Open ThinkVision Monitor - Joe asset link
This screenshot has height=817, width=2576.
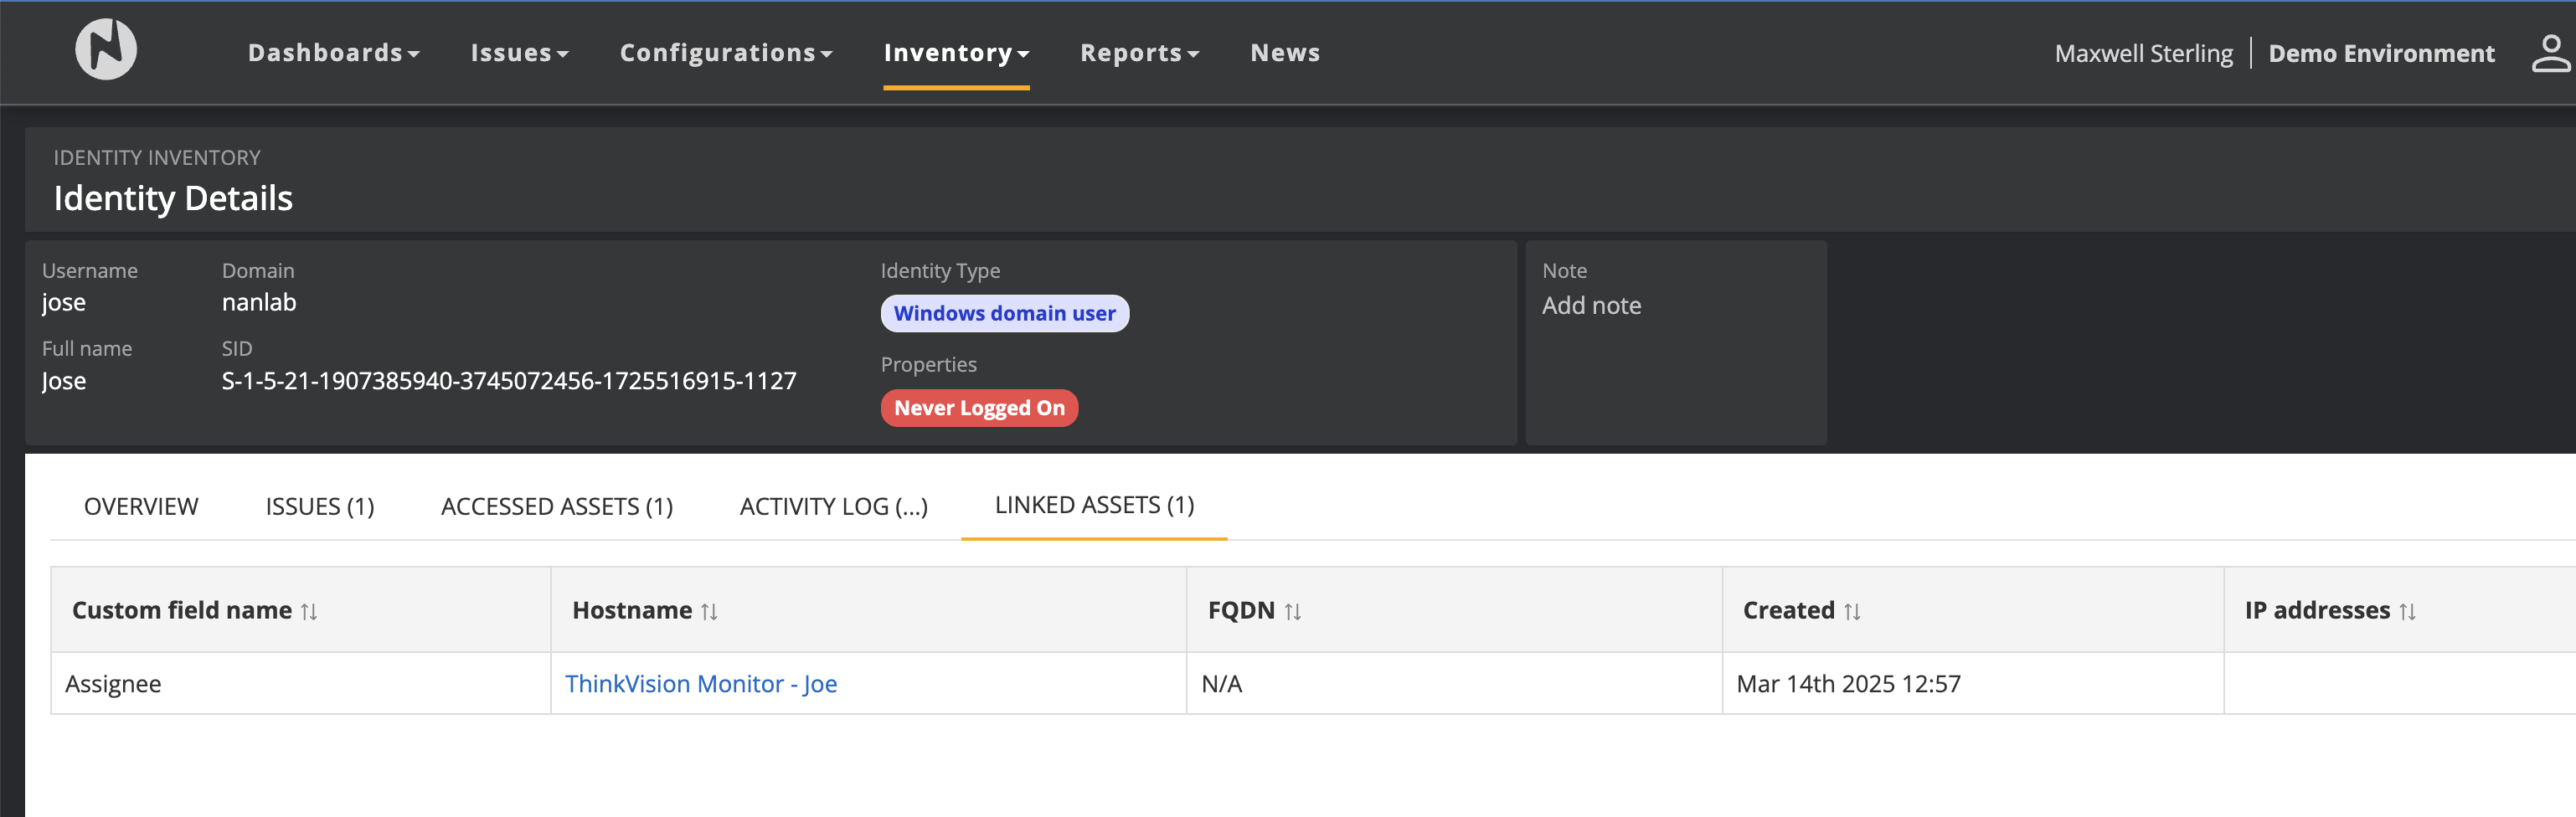701,684
